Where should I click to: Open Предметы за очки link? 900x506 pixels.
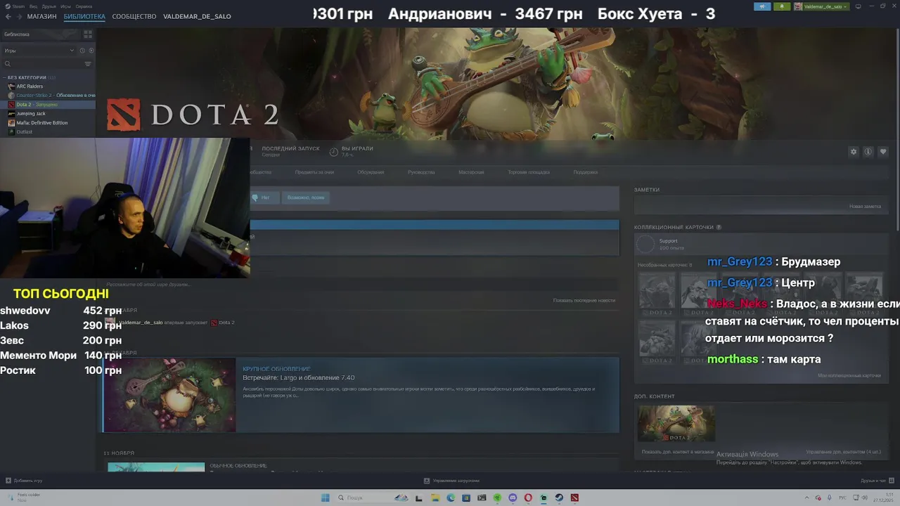(x=314, y=172)
